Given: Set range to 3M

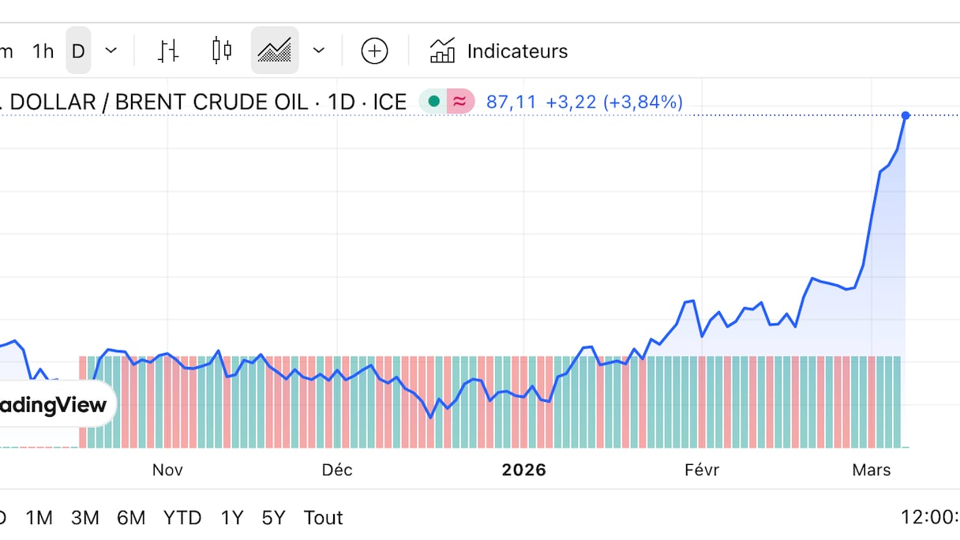Looking at the screenshot, I should (x=84, y=518).
